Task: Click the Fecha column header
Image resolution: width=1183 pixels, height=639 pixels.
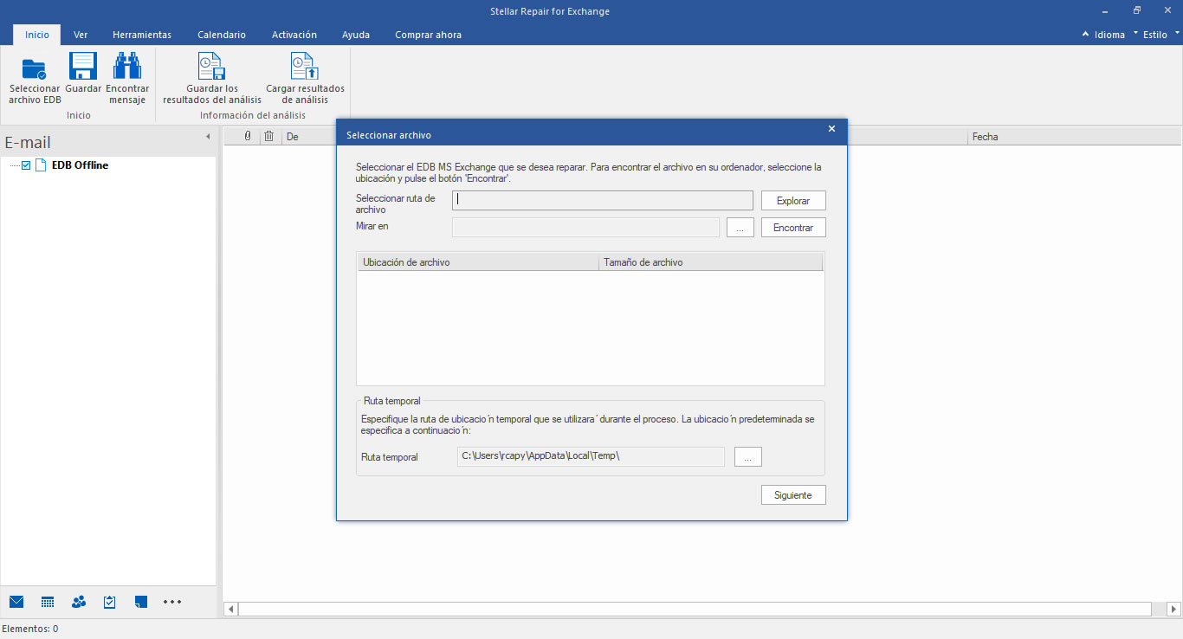Action: pyautogui.click(x=1074, y=137)
